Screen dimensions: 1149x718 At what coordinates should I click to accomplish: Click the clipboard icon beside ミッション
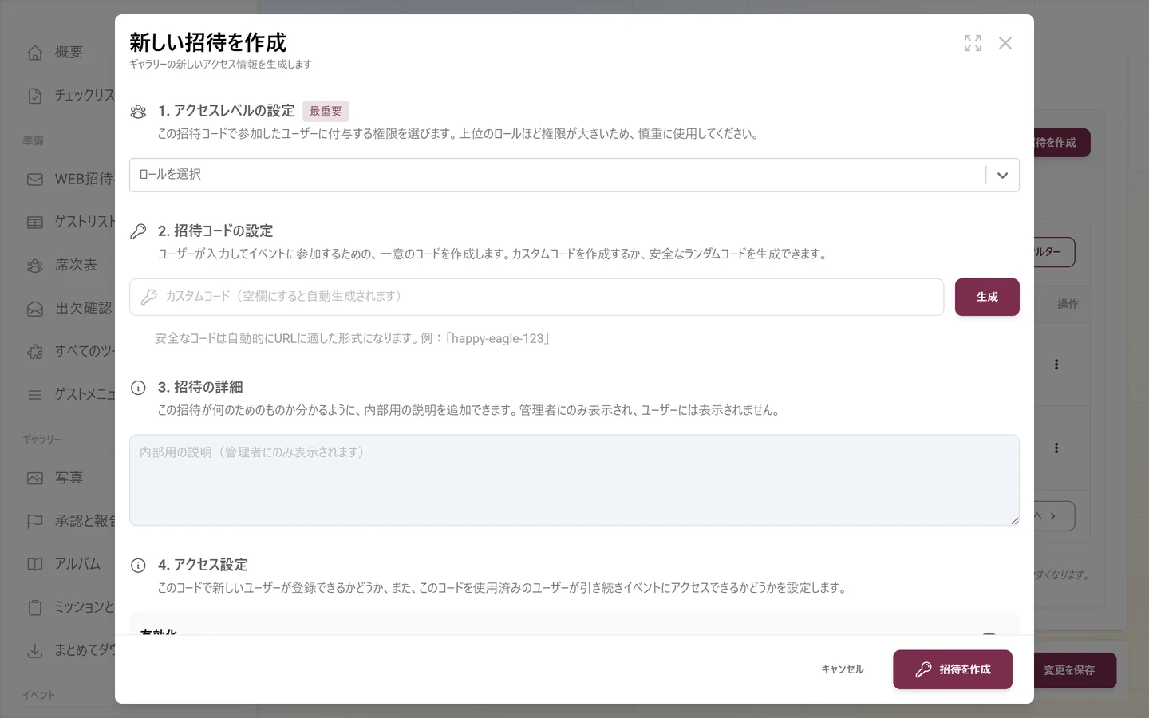(35, 608)
